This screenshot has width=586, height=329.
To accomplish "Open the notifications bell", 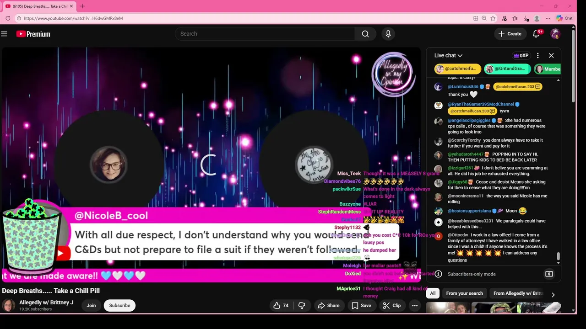I will click(x=536, y=34).
